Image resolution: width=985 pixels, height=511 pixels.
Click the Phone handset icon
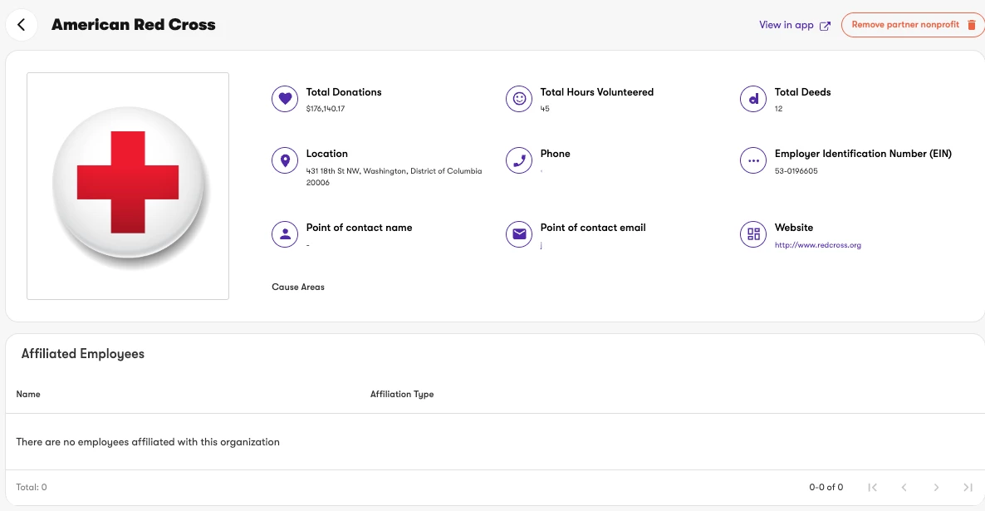519,160
